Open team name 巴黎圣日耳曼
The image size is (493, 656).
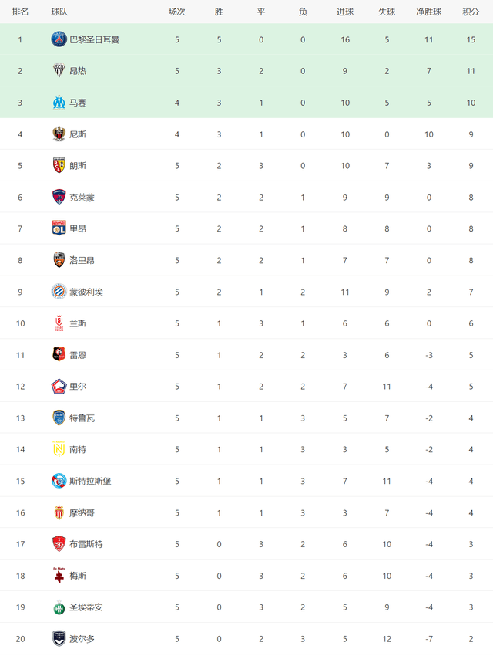(x=94, y=39)
